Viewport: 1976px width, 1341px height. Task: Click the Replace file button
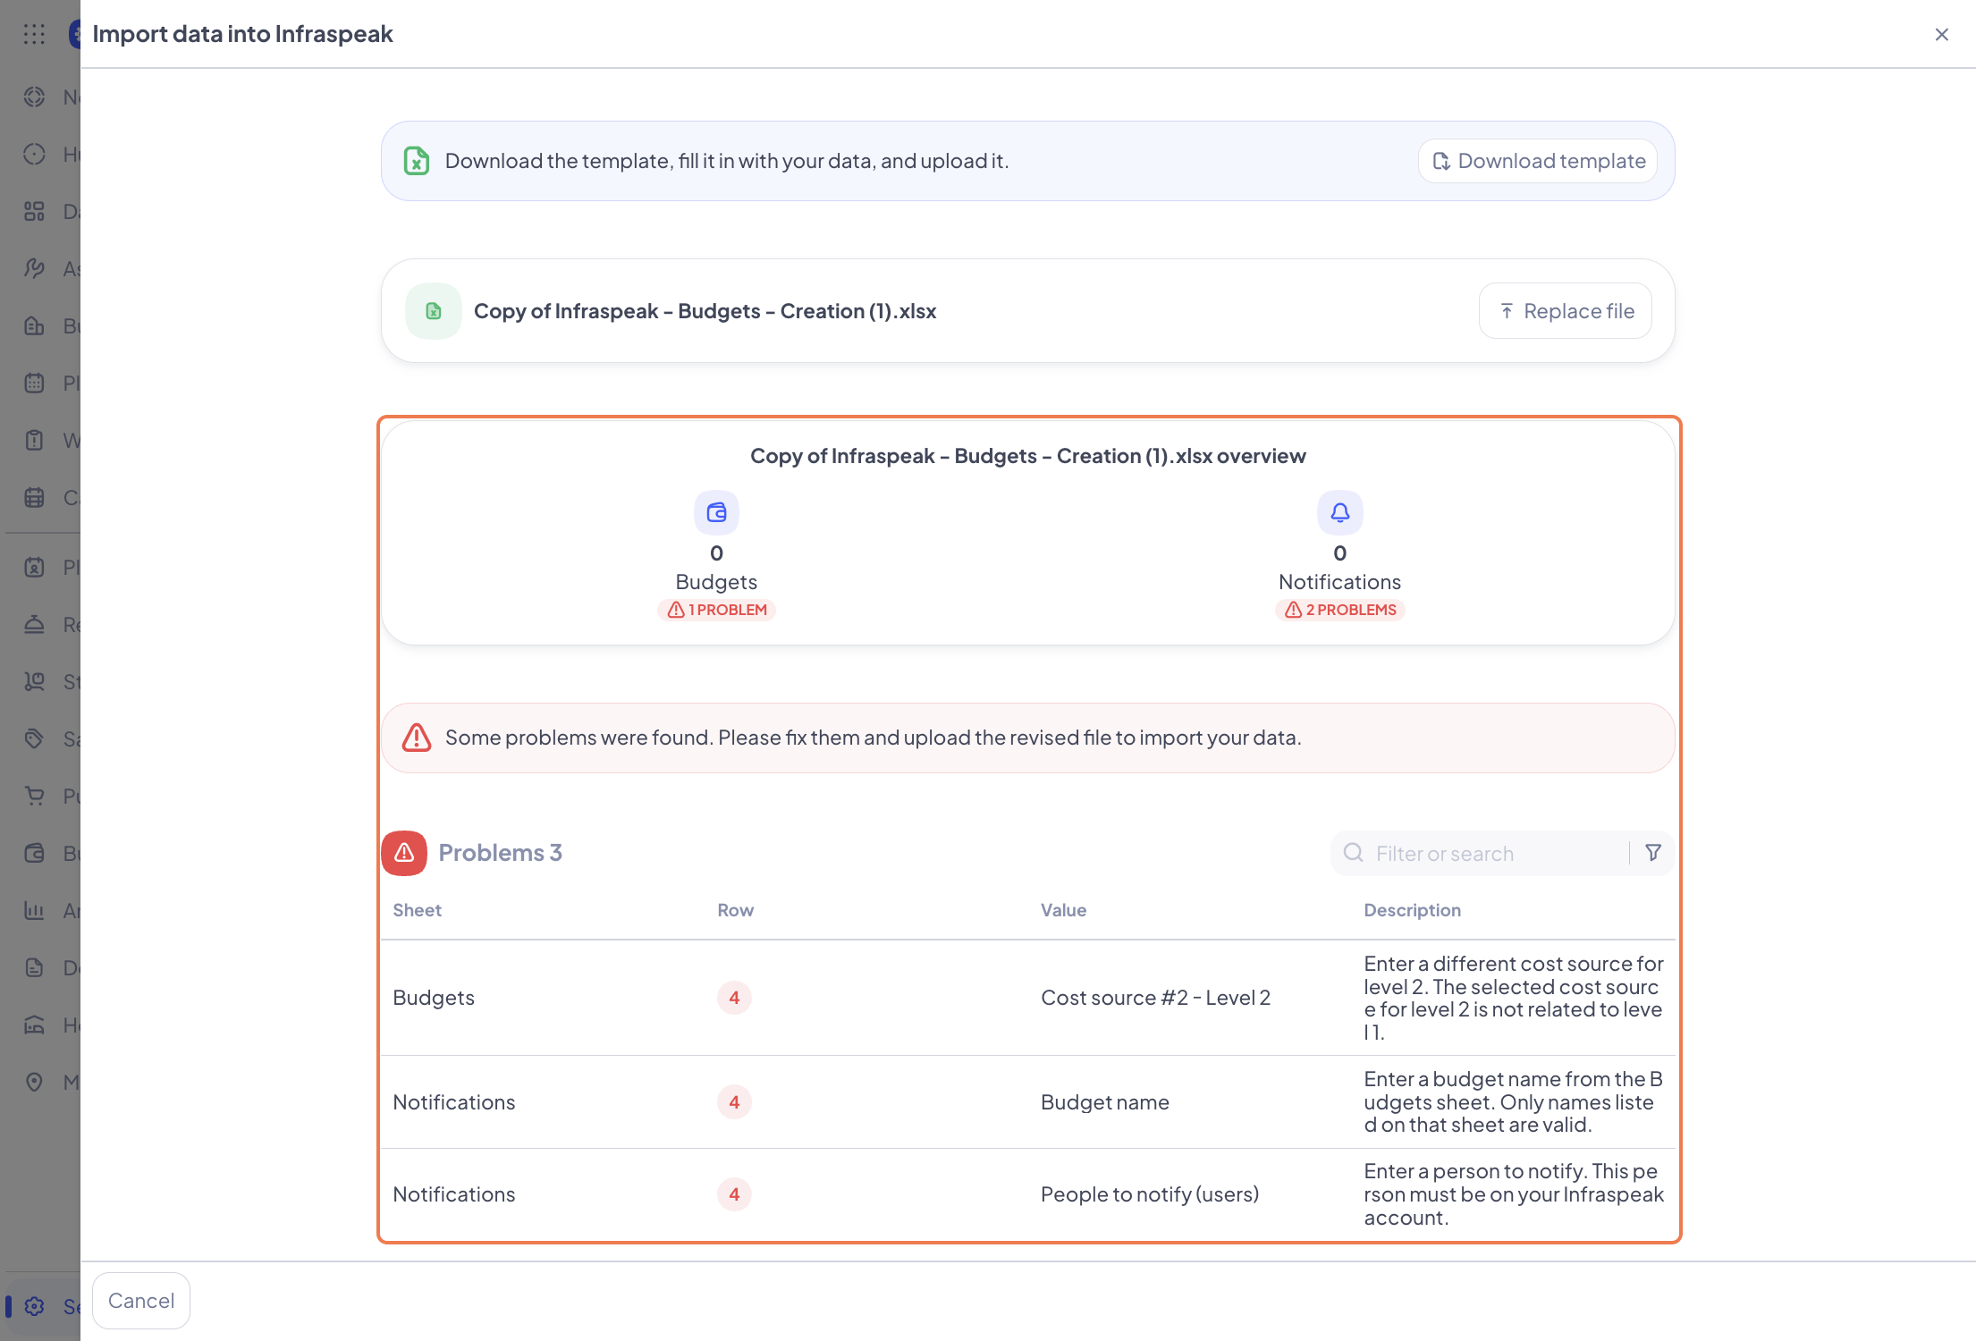1565,311
